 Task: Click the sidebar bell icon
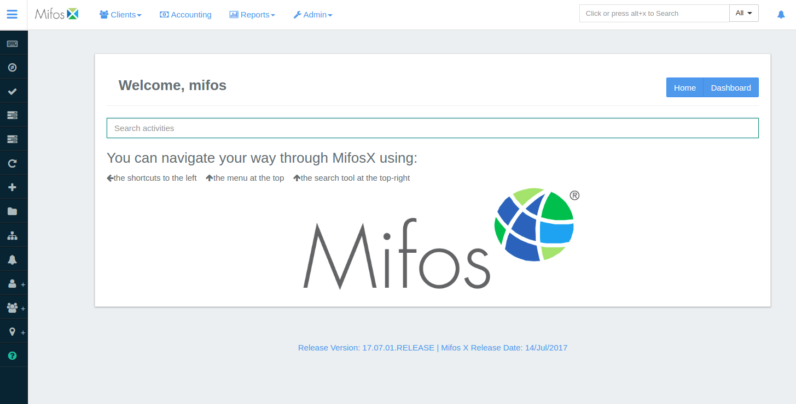point(12,260)
